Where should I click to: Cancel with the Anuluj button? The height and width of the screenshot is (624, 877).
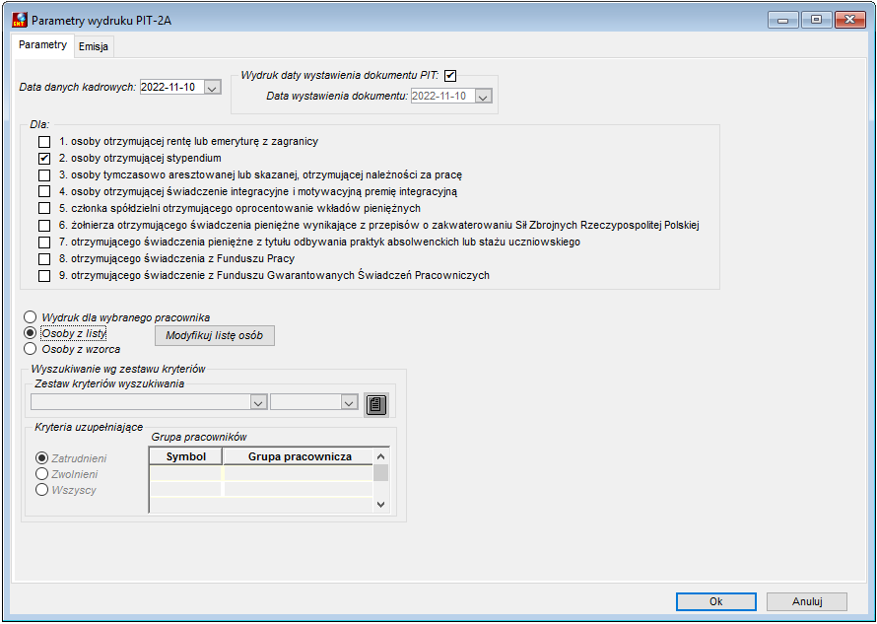[806, 601]
